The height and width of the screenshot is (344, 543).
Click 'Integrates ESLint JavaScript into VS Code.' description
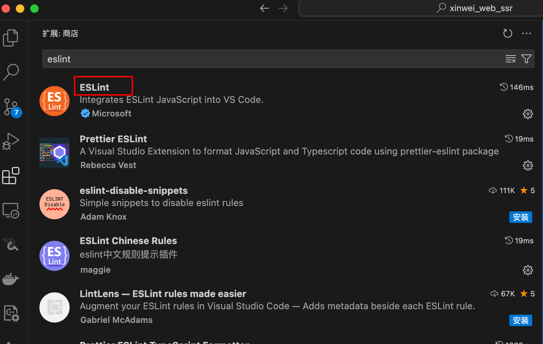(171, 100)
